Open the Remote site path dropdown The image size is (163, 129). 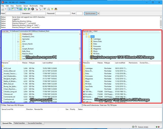(x=161, y=31)
